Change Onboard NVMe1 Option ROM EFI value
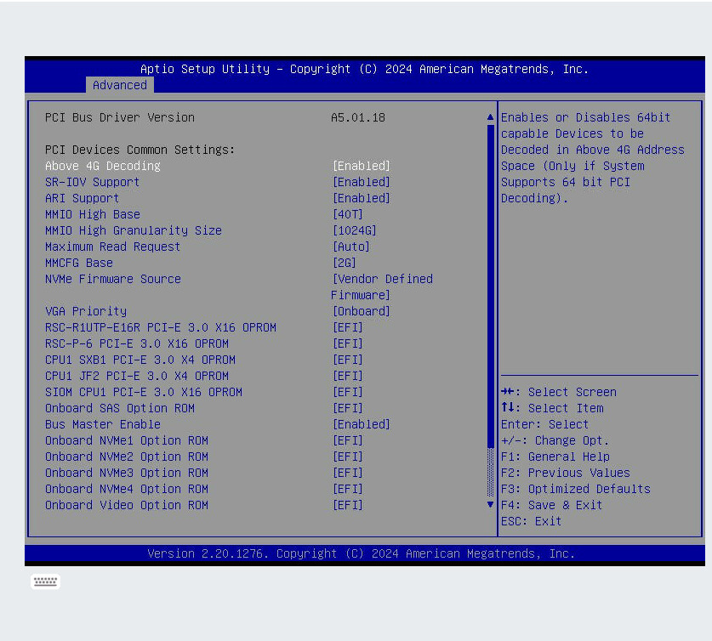Screen dimensions: 712x641 [347, 440]
